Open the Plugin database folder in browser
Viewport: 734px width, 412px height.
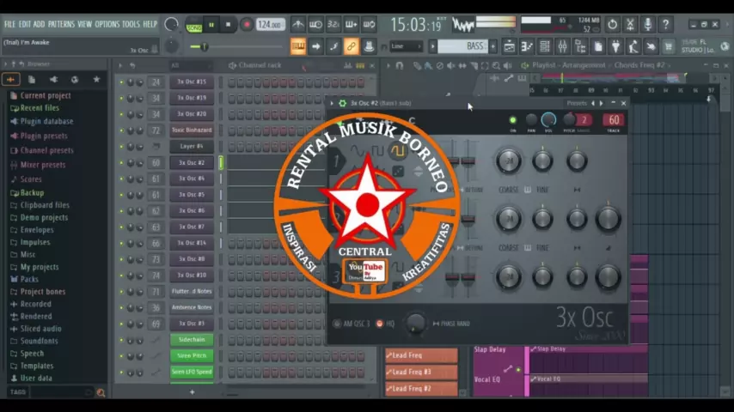tap(46, 122)
